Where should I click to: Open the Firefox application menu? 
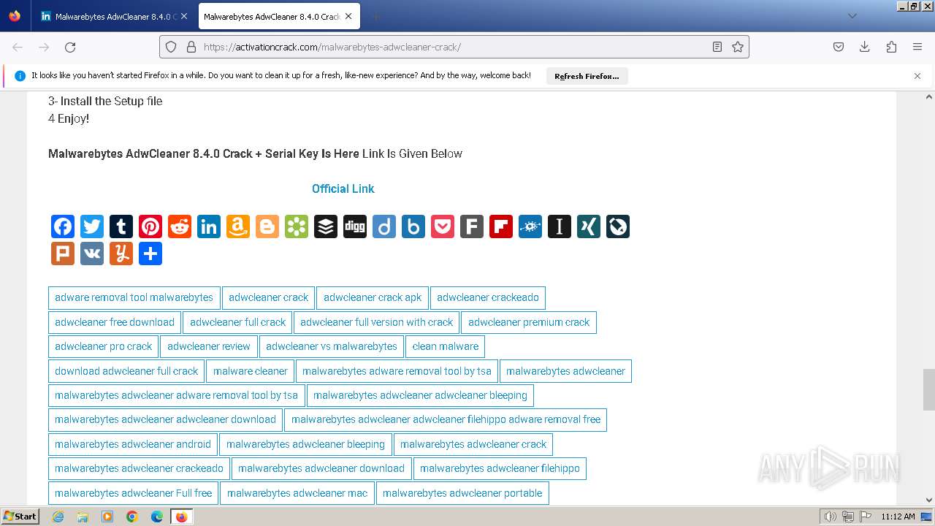tap(917, 47)
